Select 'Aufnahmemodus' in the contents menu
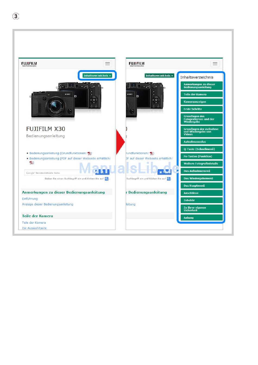 202,142
